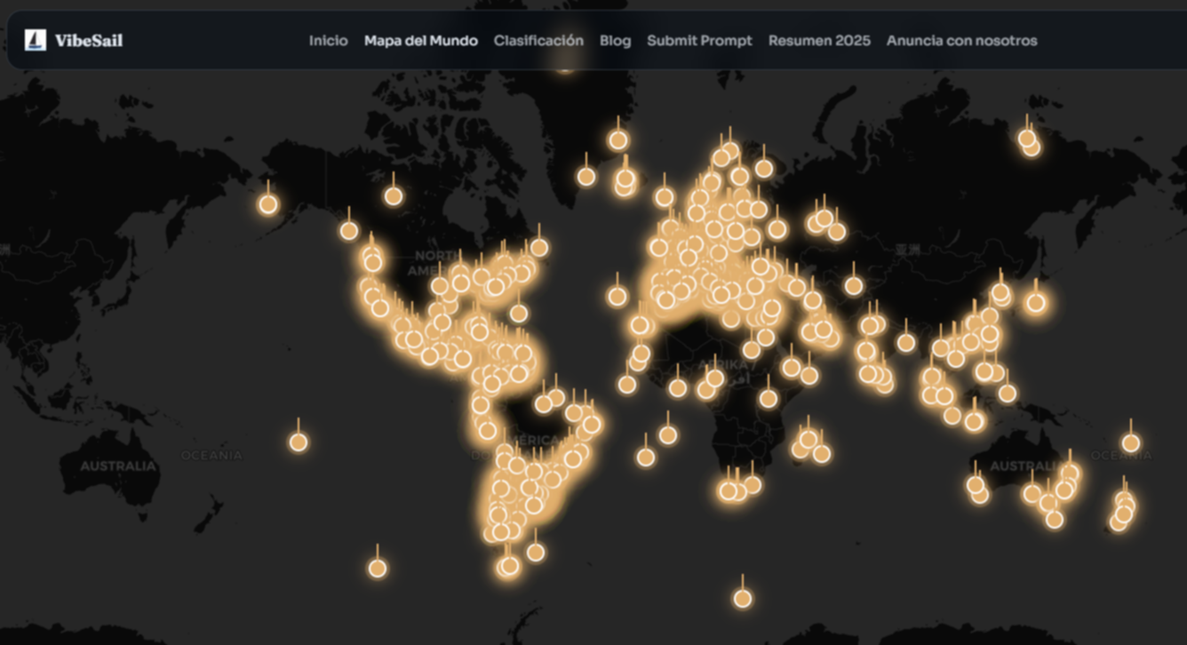Open Resumen 2025 from the navbar

coord(819,40)
